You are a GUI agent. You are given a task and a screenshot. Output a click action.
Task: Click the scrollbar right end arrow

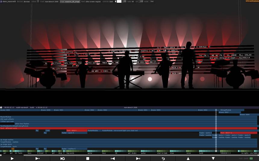[258, 155]
